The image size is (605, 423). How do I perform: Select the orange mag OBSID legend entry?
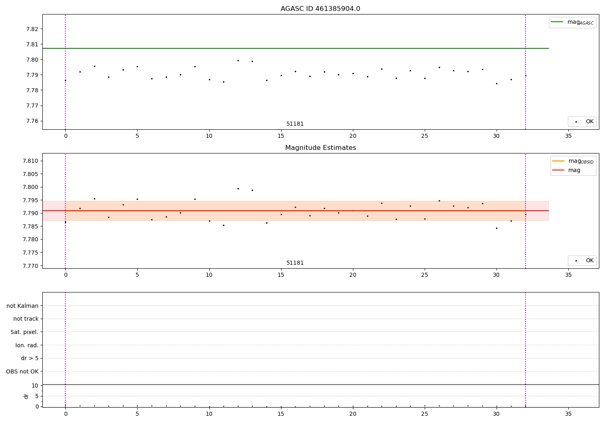[573, 161]
